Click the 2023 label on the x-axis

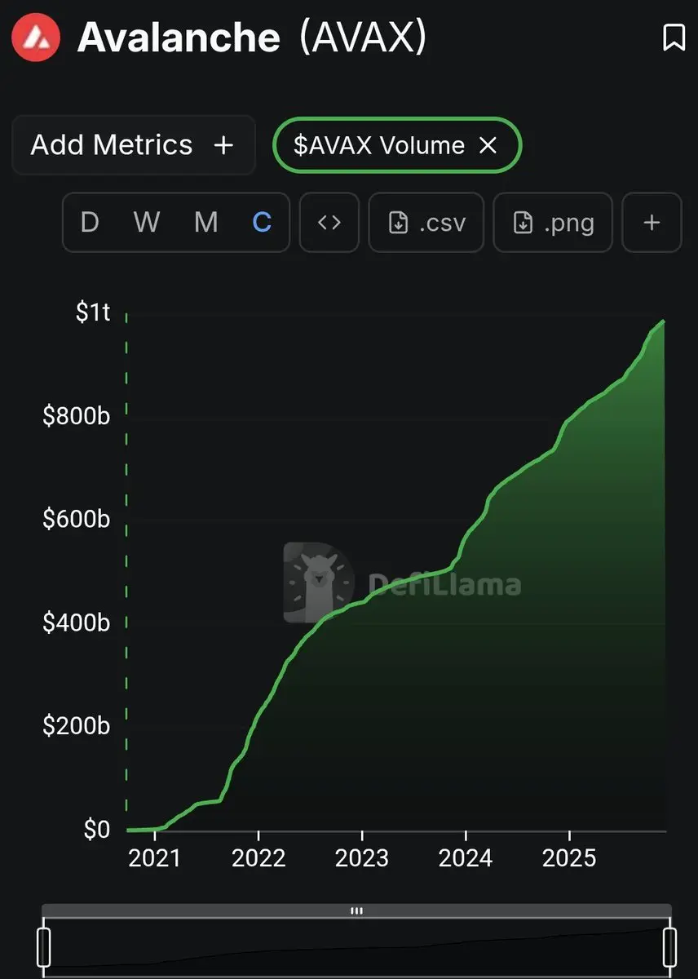(362, 857)
